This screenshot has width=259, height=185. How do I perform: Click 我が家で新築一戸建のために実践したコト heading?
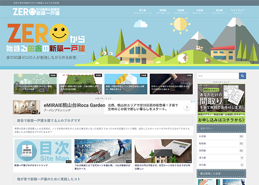(x=49, y=179)
